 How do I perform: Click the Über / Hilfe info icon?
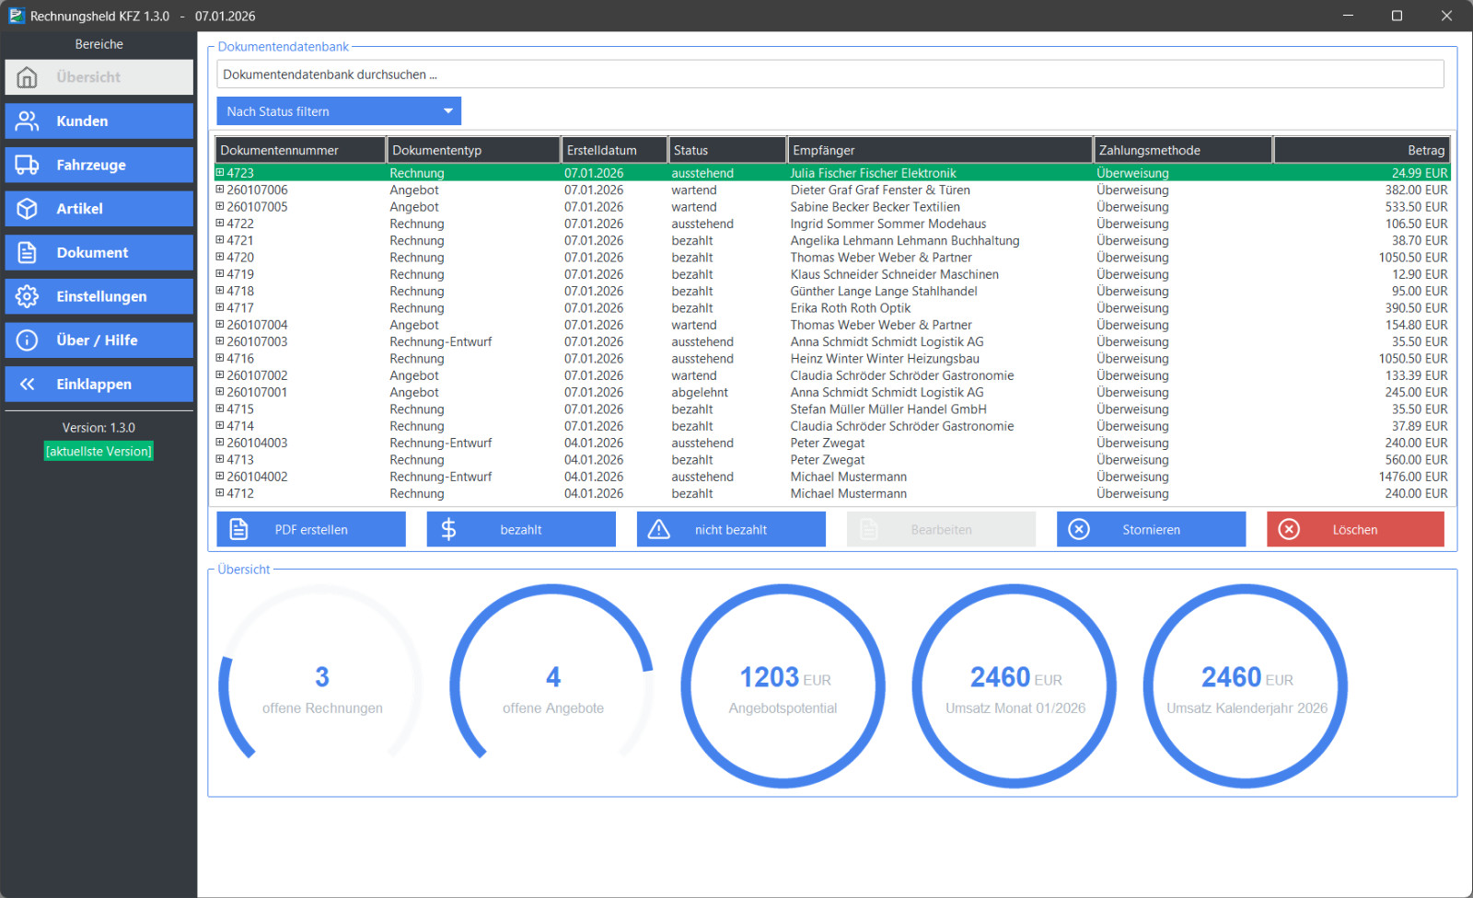pos(28,340)
